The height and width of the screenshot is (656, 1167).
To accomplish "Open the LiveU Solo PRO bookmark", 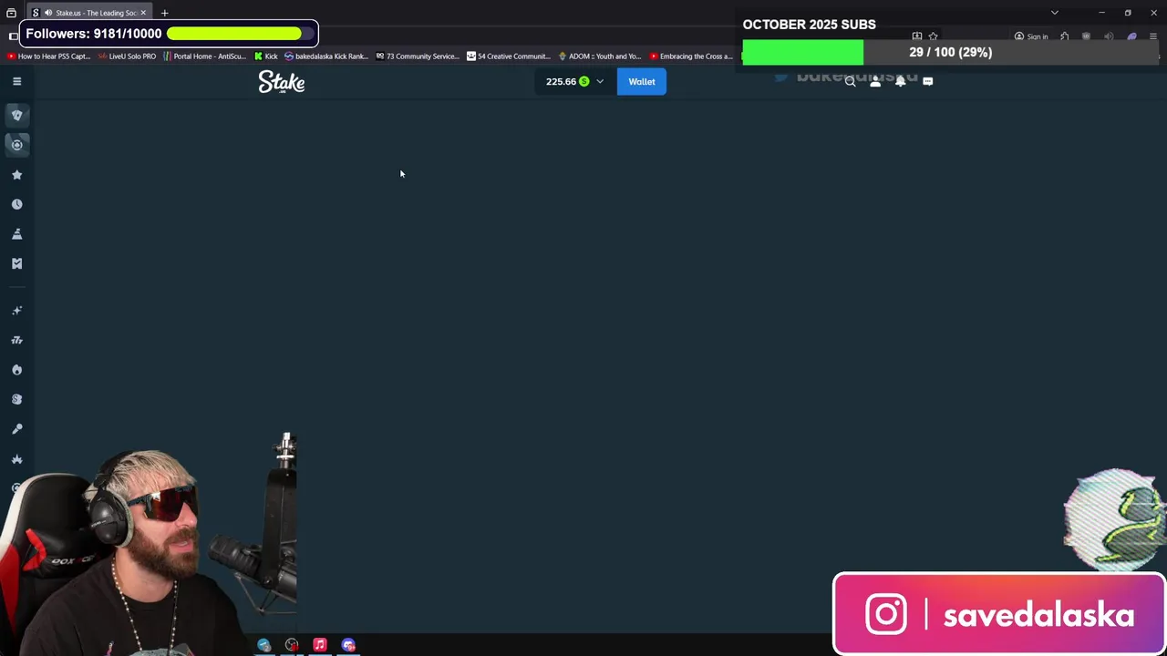I will 128,56.
